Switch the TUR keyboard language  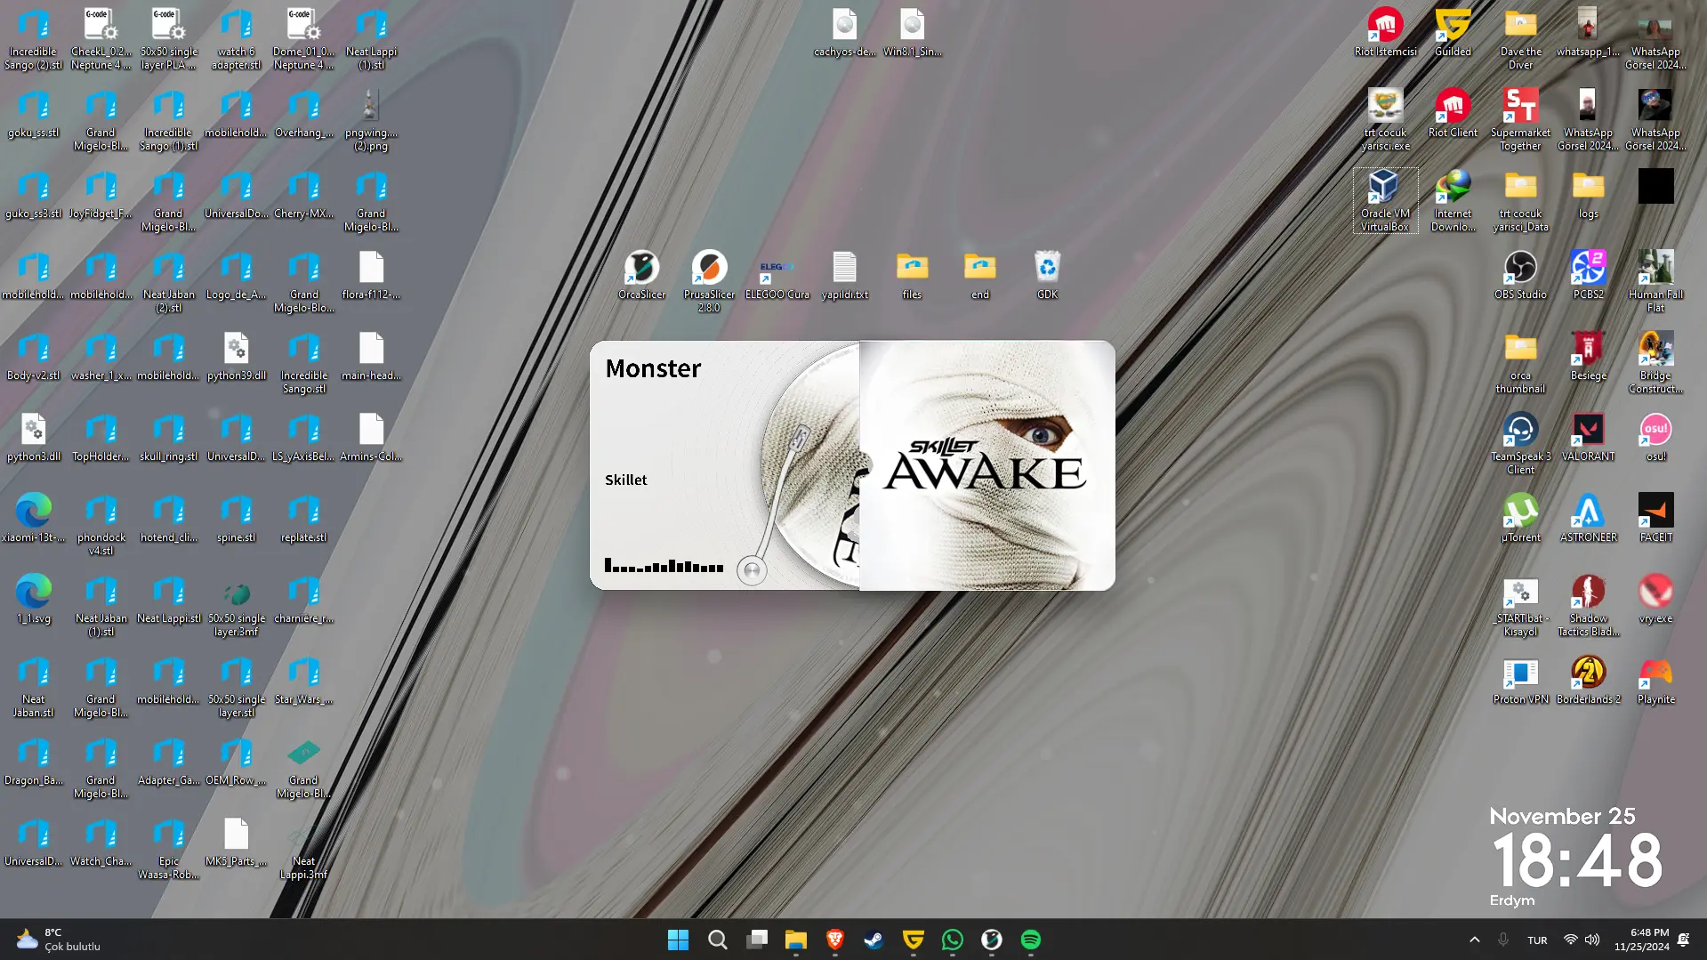1536,940
